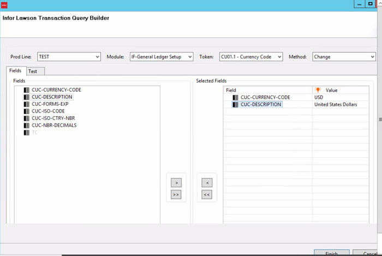Click the red Infor app icon in title bar

click(4, 5)
